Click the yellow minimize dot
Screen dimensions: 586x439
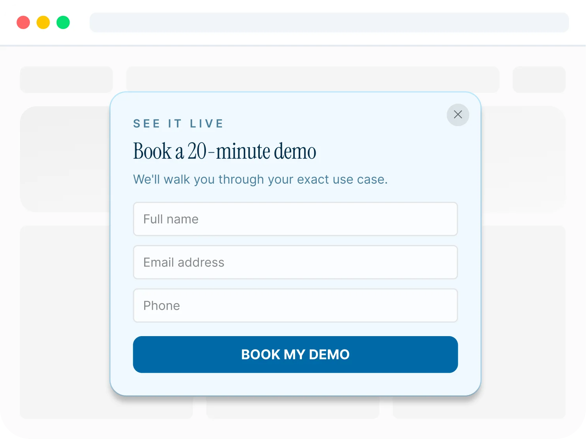tap(43, 22)
